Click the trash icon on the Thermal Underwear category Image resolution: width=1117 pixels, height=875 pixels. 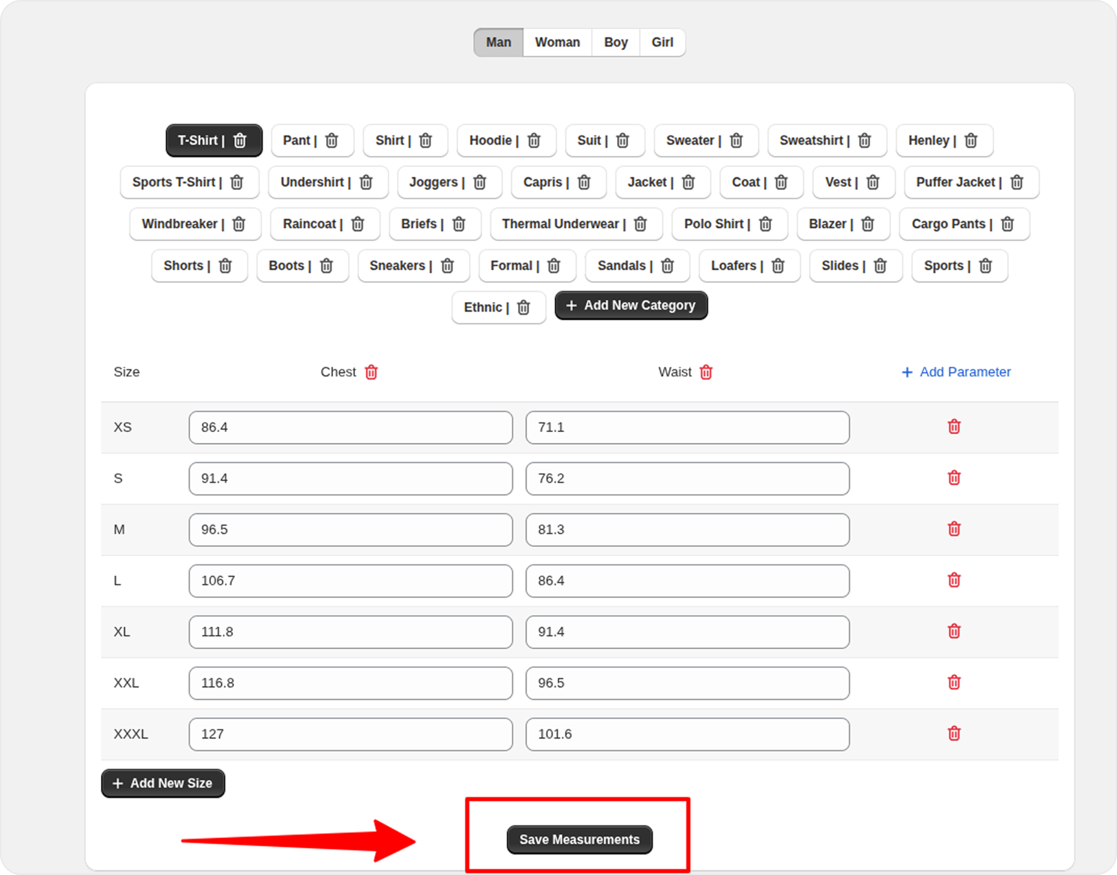641,224
